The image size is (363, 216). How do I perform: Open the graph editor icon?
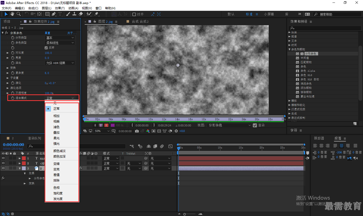point(170,146)
